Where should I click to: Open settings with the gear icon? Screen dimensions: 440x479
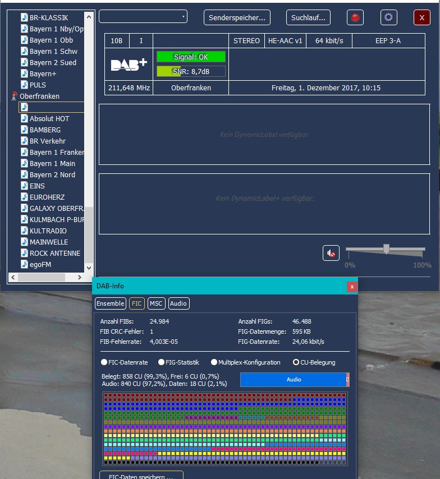tap(388, 17)
